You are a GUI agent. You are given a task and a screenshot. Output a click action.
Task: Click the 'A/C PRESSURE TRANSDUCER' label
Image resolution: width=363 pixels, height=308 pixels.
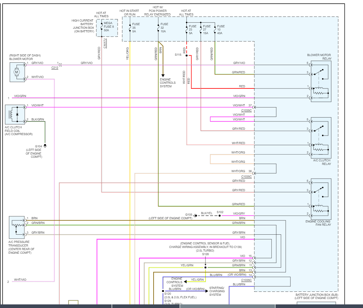pyautogui.click(x=19, y=244)
